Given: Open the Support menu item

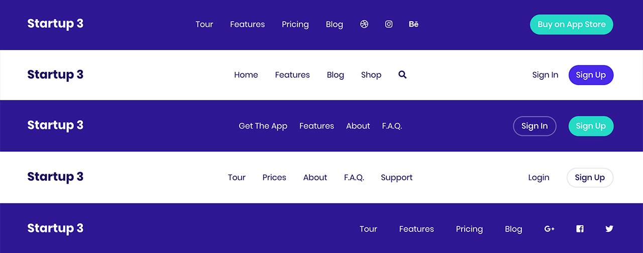Looking at the screenshot, I should (397, 178).
